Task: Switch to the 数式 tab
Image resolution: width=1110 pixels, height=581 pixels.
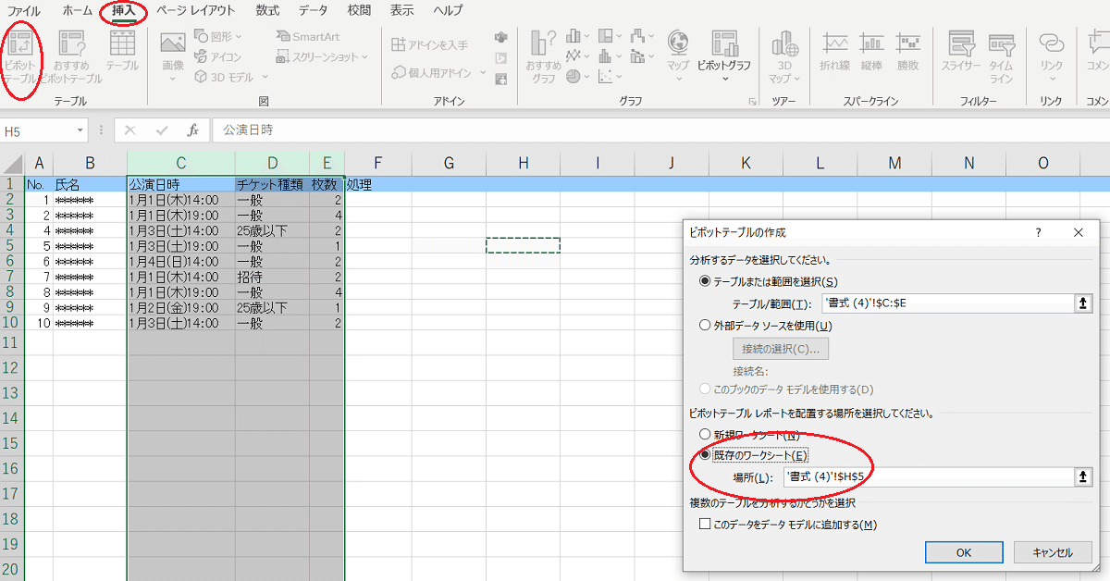Action: pos(267,10)
